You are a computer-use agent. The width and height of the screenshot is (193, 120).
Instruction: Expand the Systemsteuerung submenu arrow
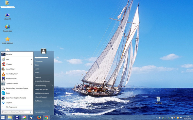click(x=52, y=86)
